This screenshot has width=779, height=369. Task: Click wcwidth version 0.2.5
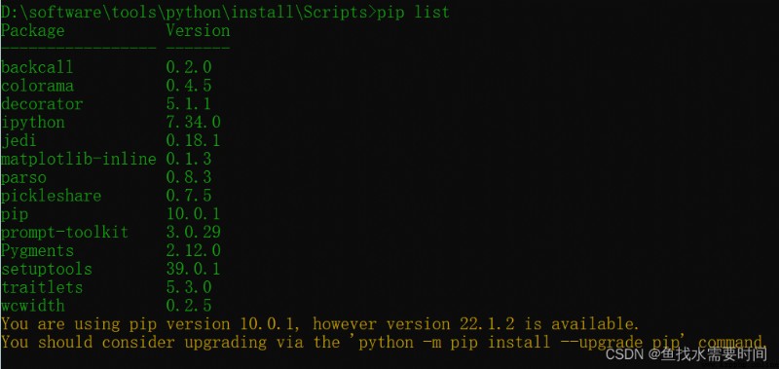[189, 306]
